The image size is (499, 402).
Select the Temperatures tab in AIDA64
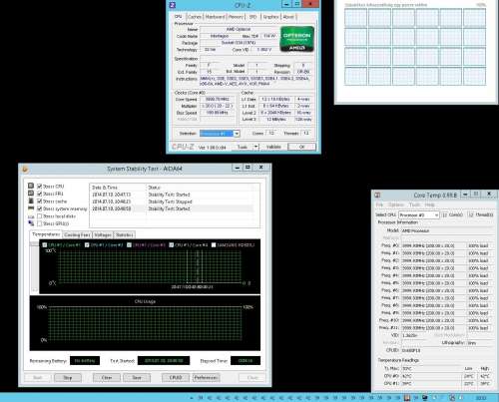pos(46,234)
